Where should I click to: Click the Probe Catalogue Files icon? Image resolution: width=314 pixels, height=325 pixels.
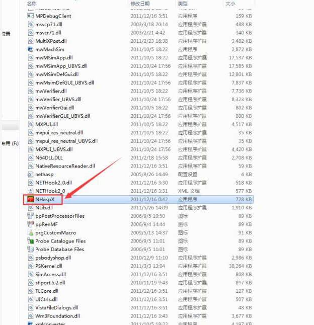pyautogui.click(x=31, y=241)
